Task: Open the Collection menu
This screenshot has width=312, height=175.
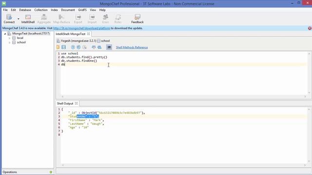Action: [41, 10]
